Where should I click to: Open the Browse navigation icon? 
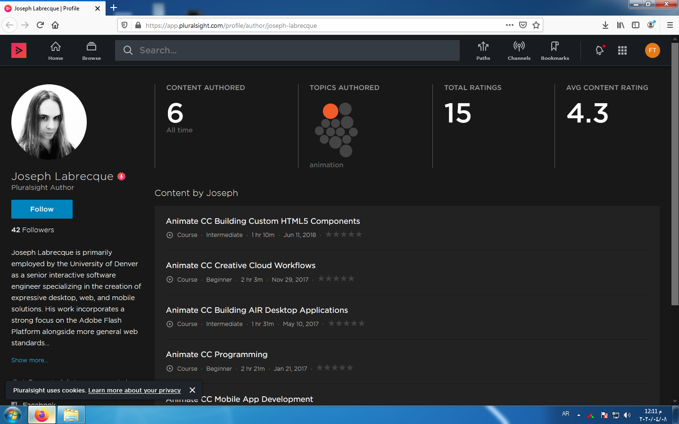click(91, 51)
